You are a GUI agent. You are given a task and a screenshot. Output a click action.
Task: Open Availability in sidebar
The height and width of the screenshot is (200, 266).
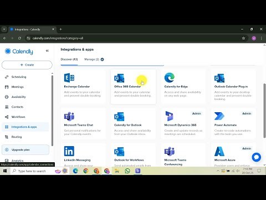[x=18, y=97]
